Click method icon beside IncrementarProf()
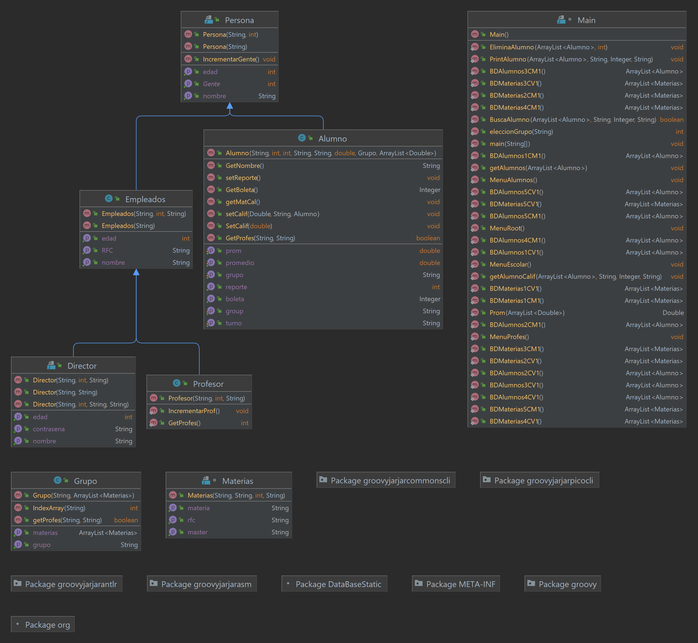Screen dimensions: 698x643 [x=153, y=411]
